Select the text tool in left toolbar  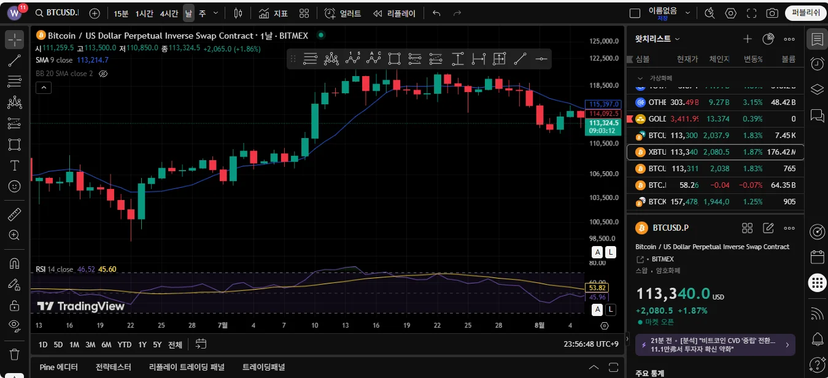[x=15, y=165]
